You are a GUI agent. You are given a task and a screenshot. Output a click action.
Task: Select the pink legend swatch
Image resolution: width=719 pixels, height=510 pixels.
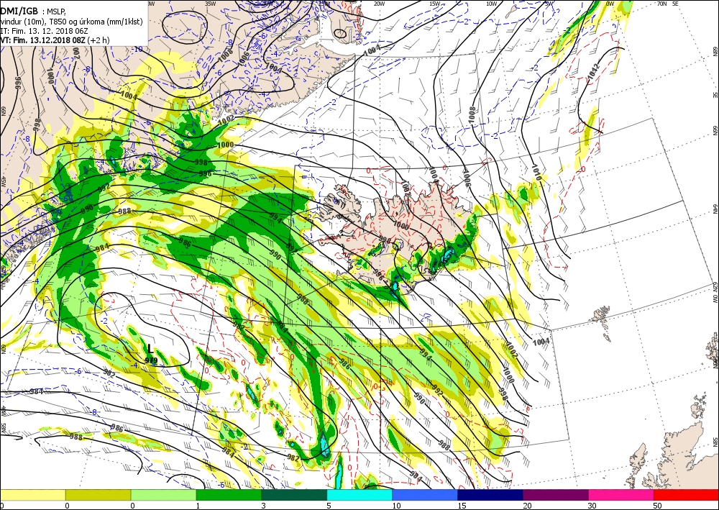(621, 495)
